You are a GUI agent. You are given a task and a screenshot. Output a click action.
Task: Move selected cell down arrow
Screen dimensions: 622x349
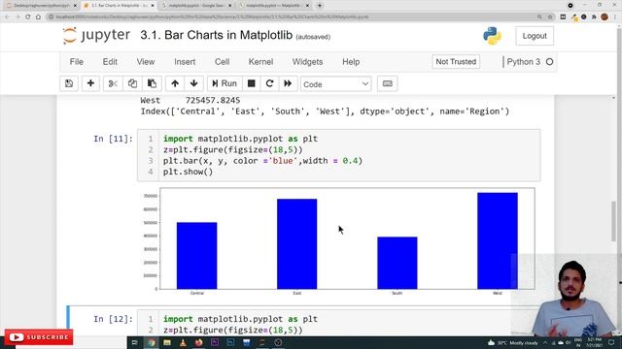[x=194, y=83]
